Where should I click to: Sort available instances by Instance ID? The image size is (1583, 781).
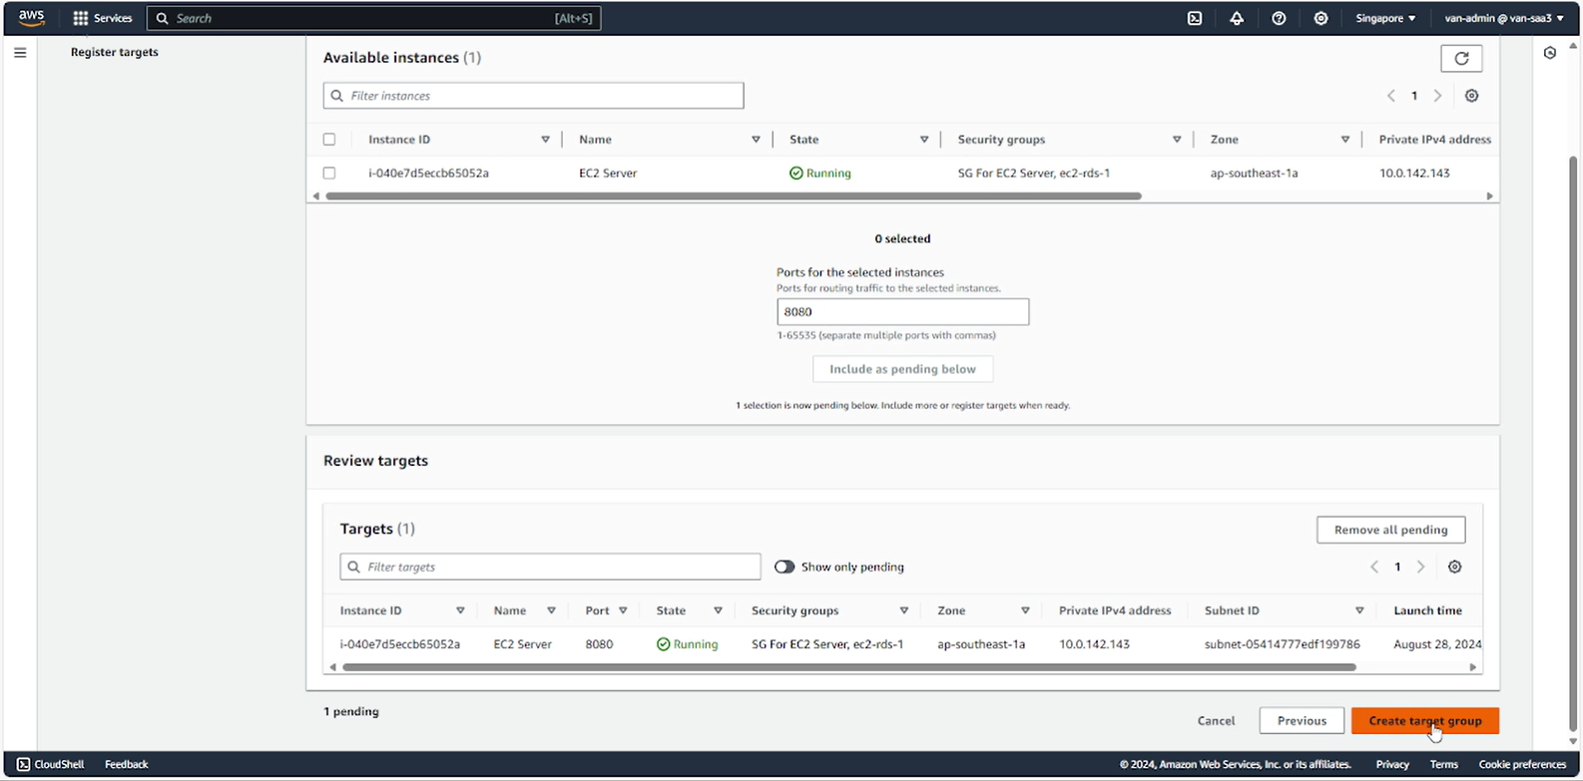pyautogui.click(x=545, y=140)
